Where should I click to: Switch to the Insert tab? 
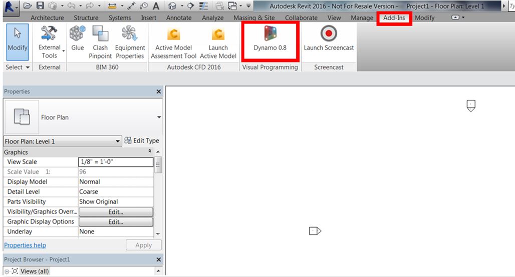tap(148, 17)
